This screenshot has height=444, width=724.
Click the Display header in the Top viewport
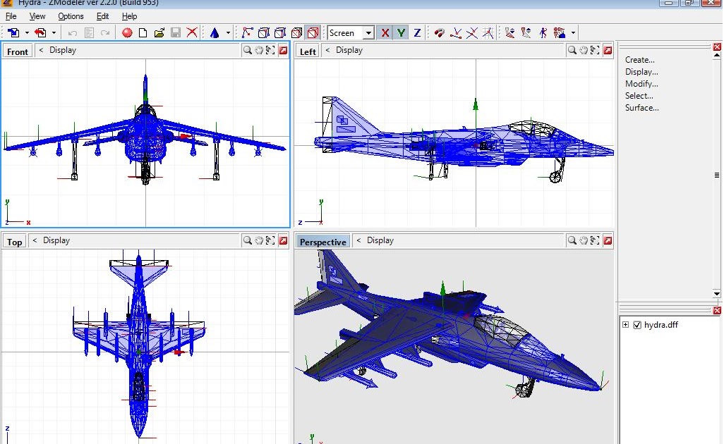56,240
